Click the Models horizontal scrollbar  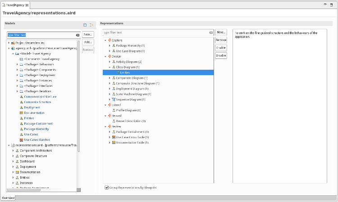pyautogui.click(x=24, y=190)
